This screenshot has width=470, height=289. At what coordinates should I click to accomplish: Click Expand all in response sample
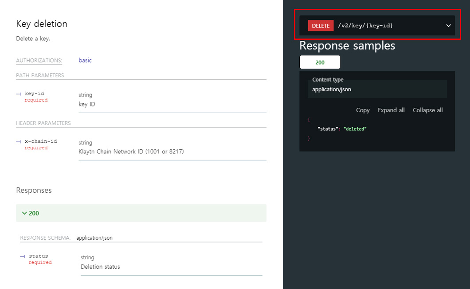point(391,110)
